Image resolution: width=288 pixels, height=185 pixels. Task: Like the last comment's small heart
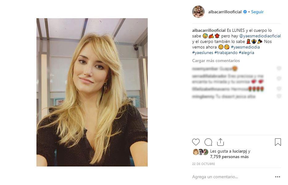click(279, 96)
